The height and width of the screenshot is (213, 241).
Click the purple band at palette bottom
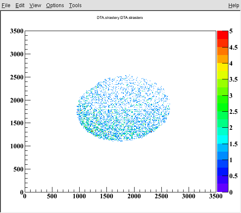[223, 188]
